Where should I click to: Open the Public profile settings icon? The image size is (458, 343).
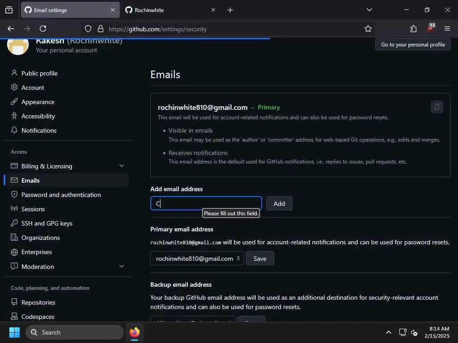coord(14,73)
